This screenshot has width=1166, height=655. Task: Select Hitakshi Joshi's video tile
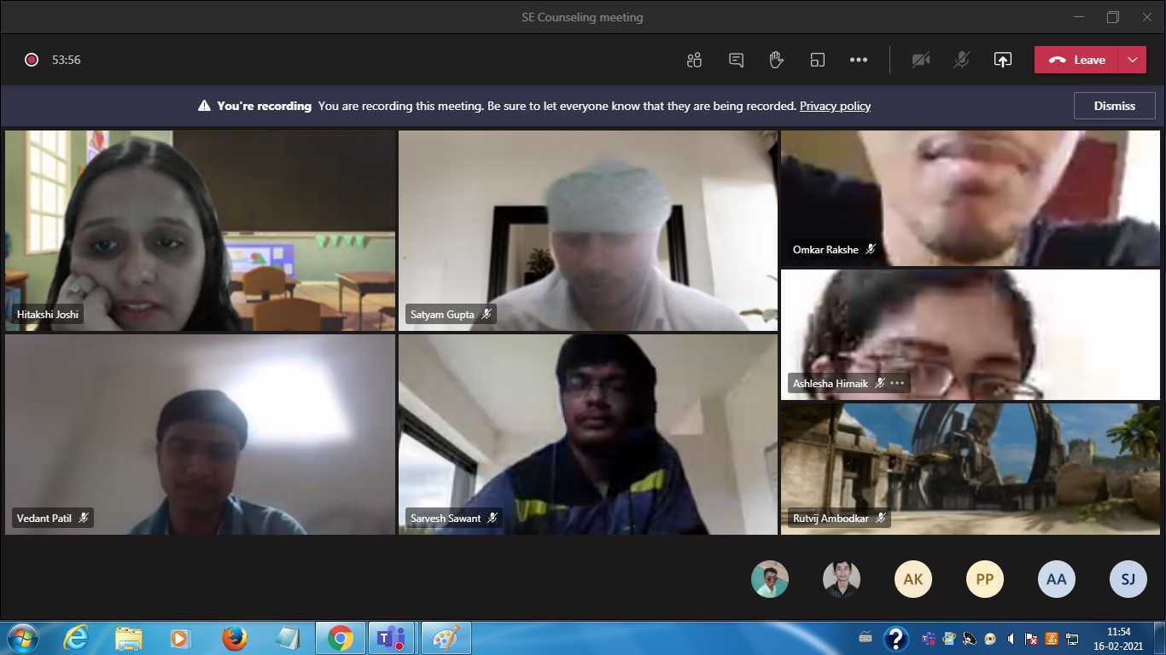(x=200, y=230)
